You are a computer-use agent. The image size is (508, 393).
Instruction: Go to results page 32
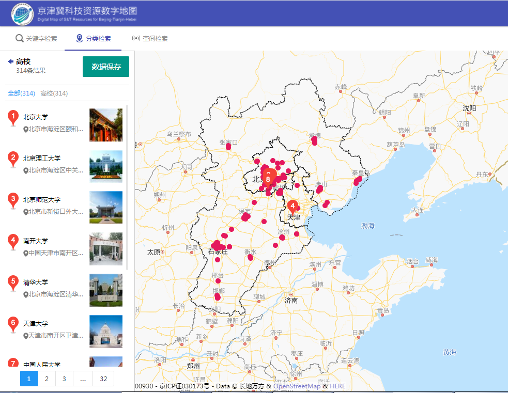[103, 379]
